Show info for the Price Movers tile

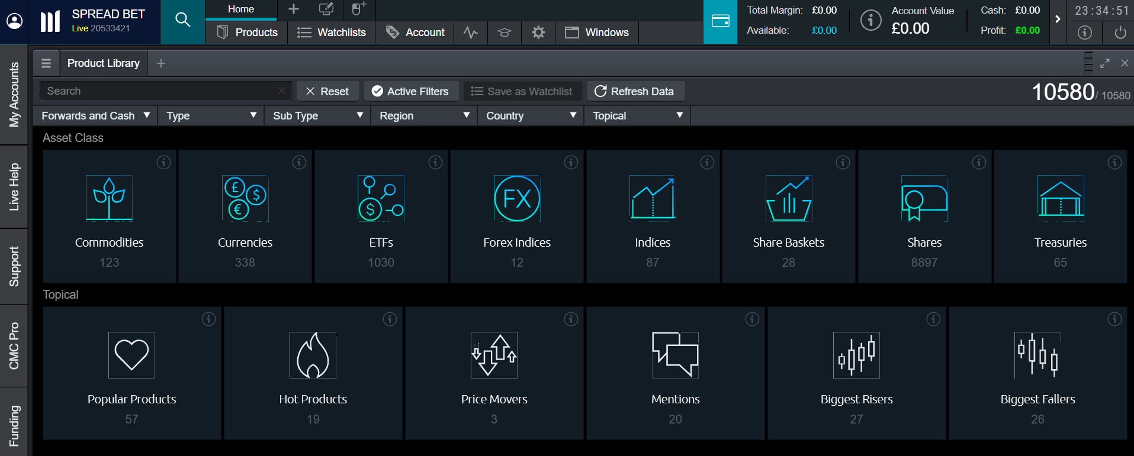coord(571,319)
